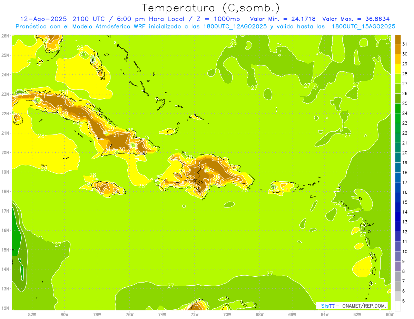Click the 72W longitude axis label
This screenshot has height=319, width=414.
(195, 314)
